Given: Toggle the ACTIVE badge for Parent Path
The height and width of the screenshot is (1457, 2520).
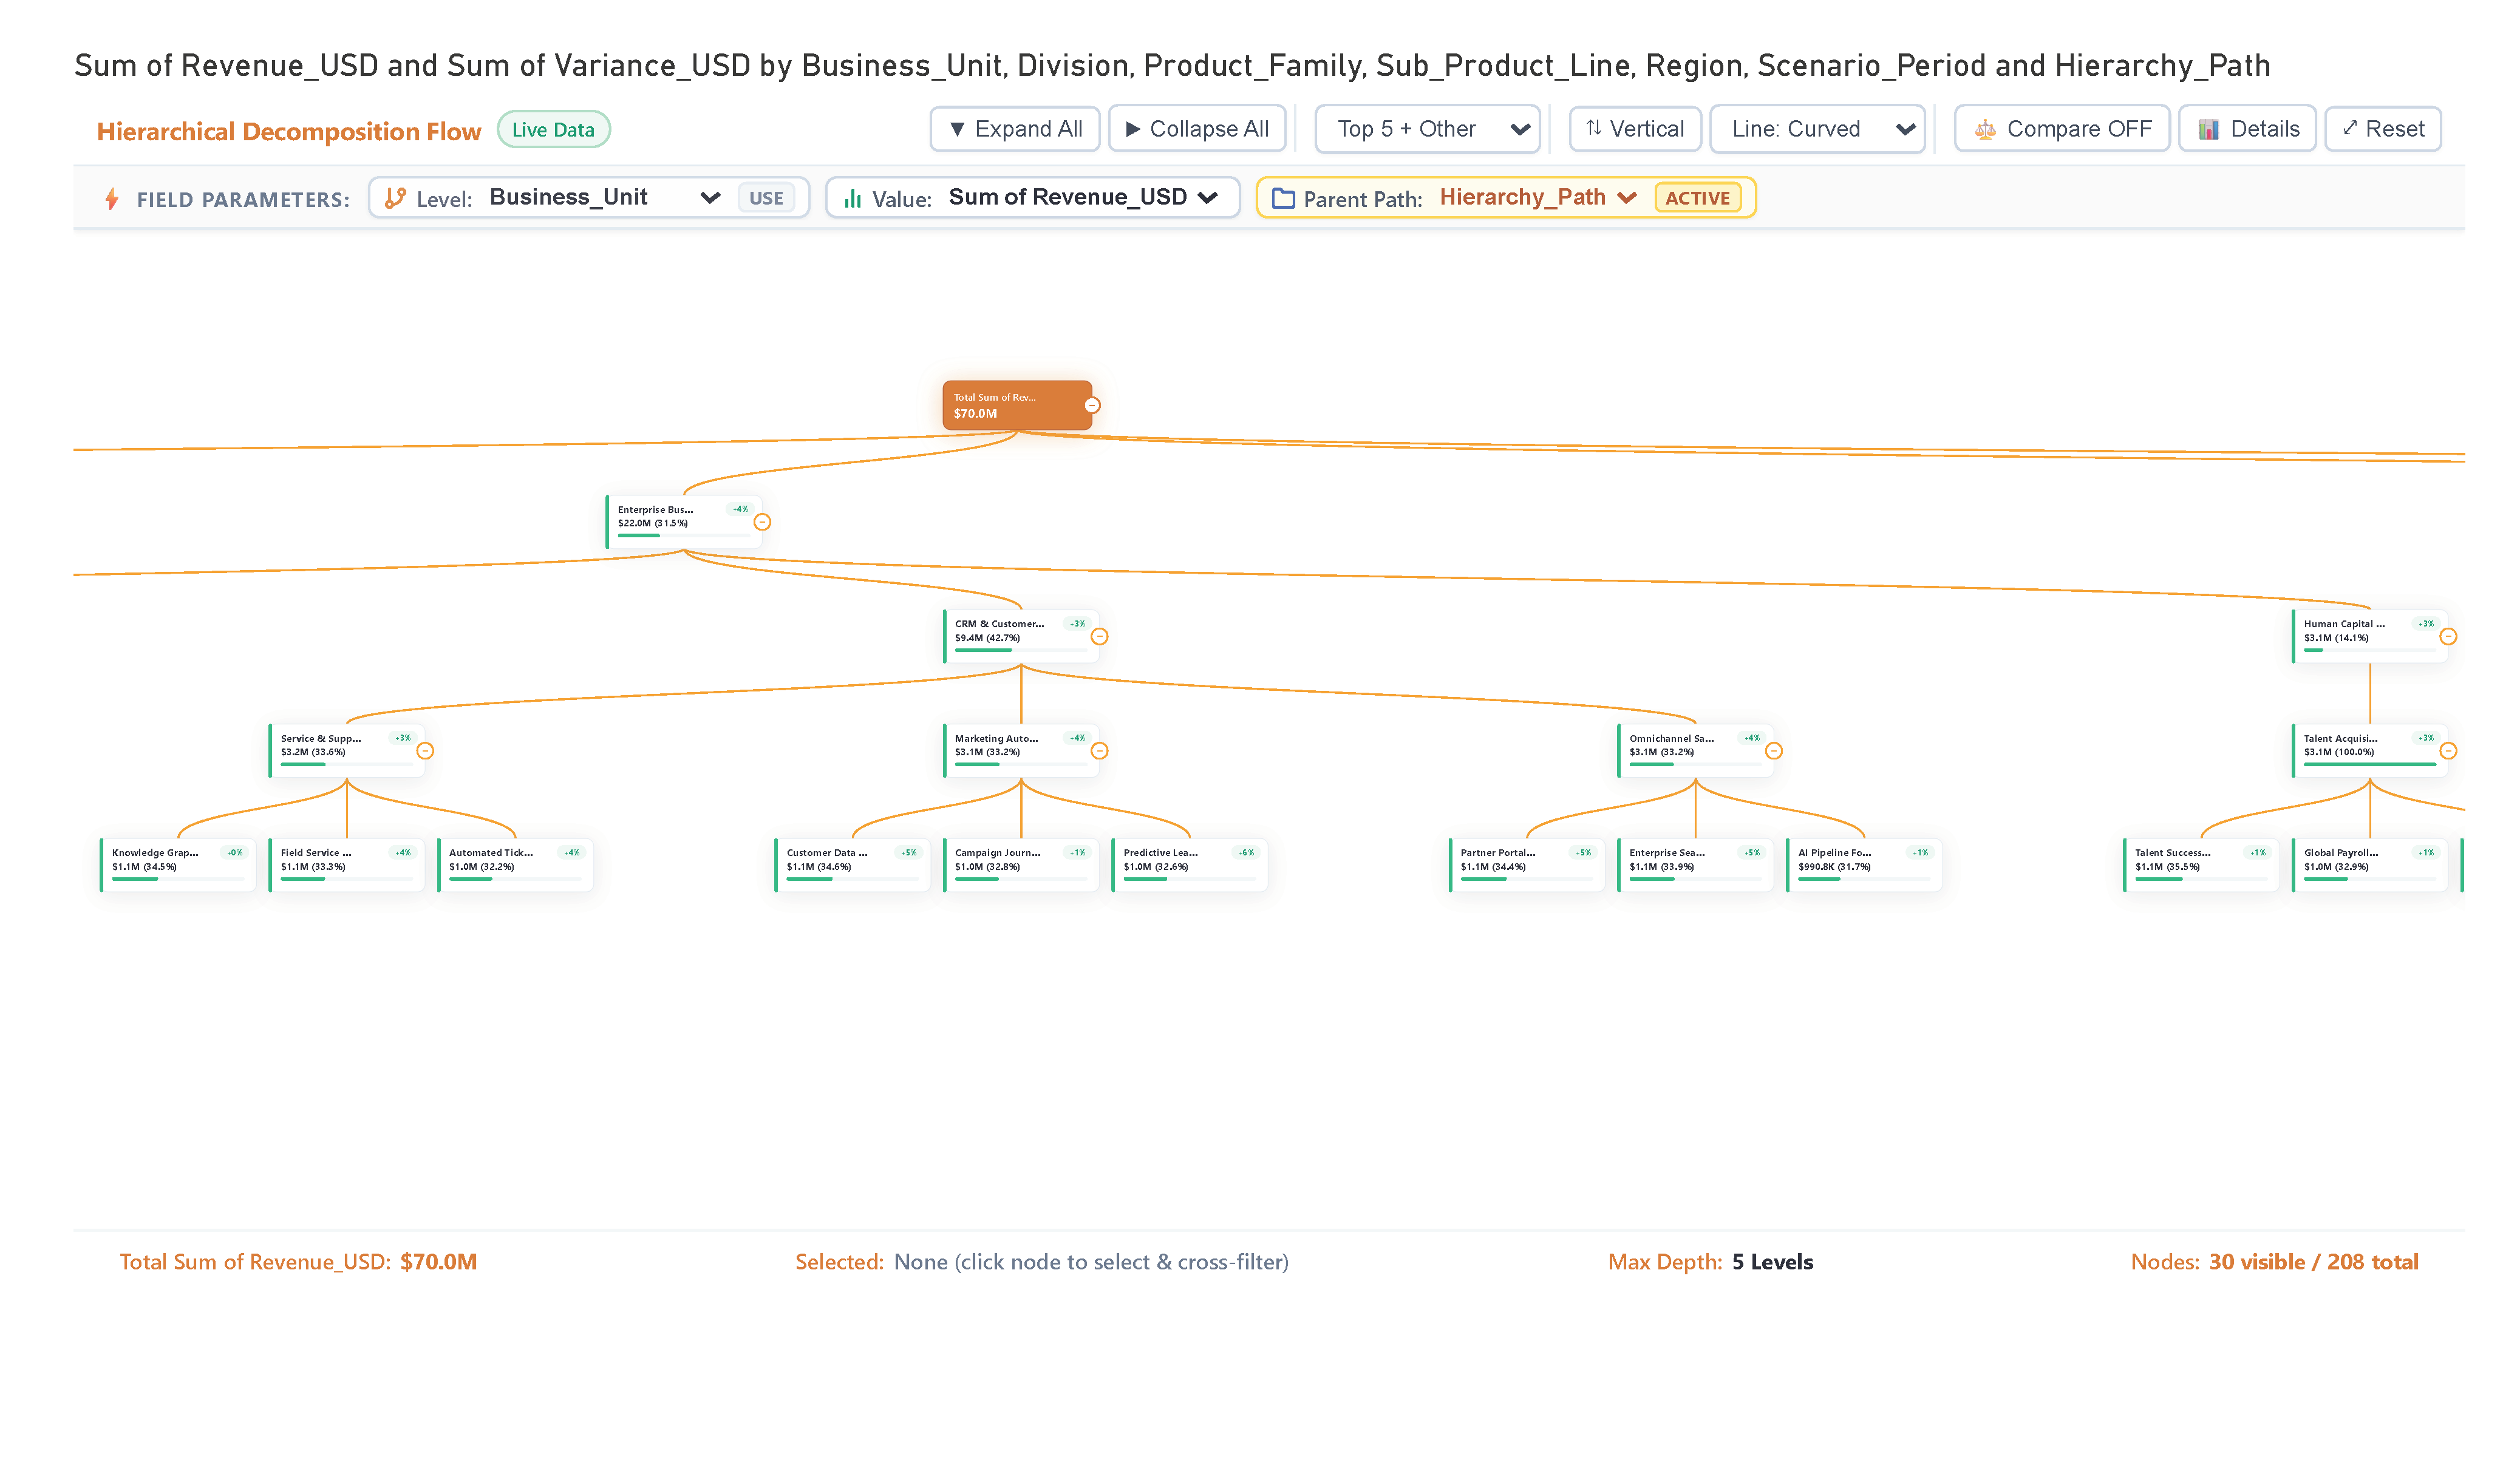Looking at the screenshot, I should (1697, 198).
